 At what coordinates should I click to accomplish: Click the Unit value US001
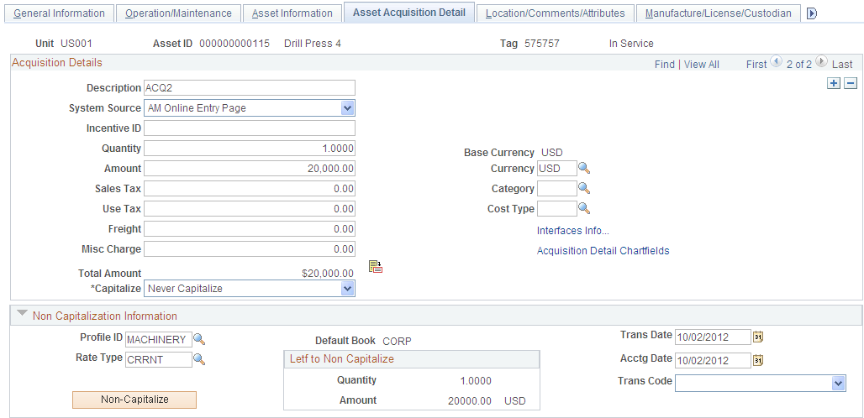point(76,44)
